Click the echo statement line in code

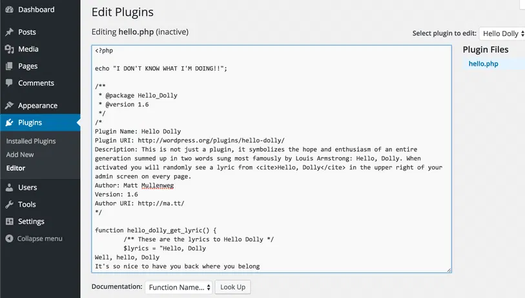[161, 68]
